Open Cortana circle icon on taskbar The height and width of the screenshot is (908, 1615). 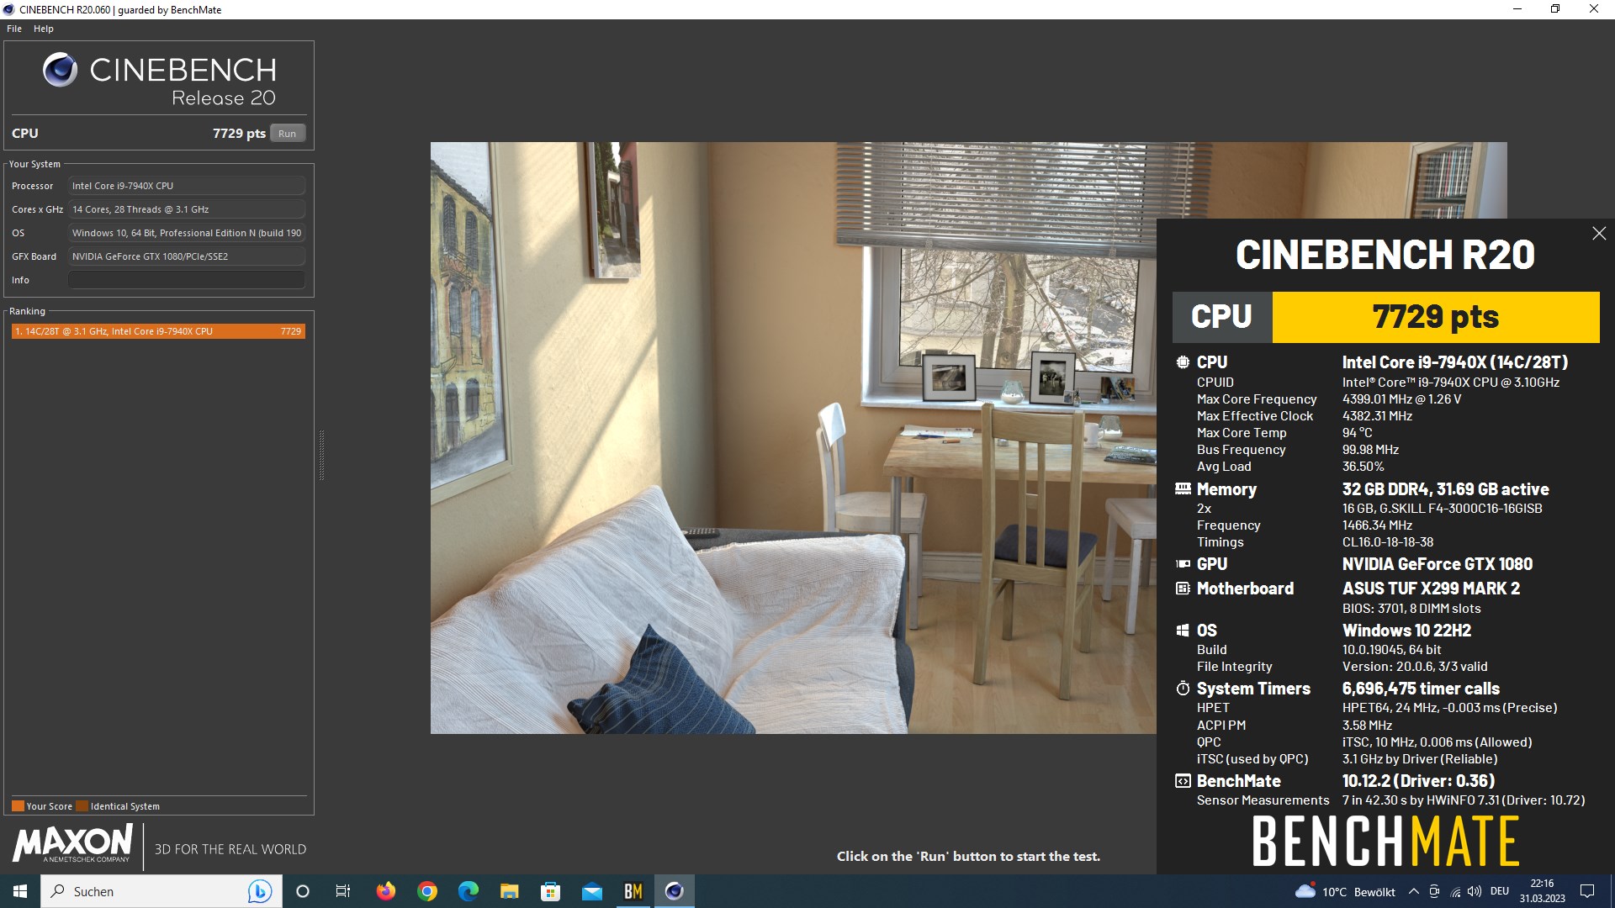point(303,891)
